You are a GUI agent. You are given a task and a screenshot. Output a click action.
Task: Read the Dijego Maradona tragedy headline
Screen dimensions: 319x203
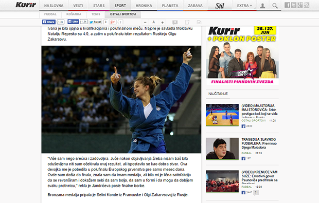259,143
